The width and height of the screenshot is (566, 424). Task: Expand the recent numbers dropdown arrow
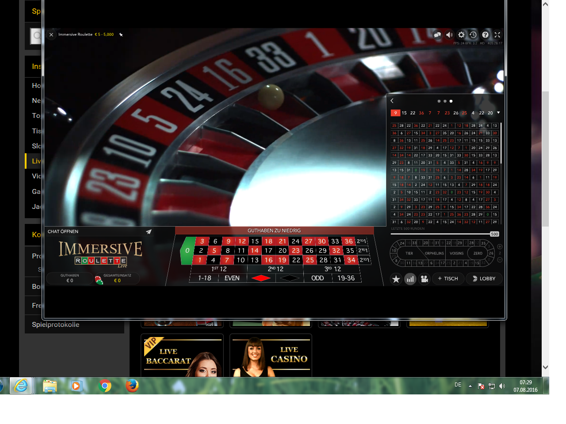tap(498, 113)
